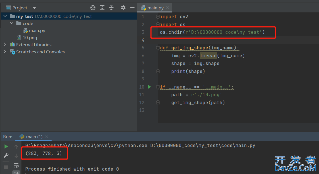This screenshot has width=319, height=174.
Task: Close the main (1) run tab
Action: pos(47,137)
